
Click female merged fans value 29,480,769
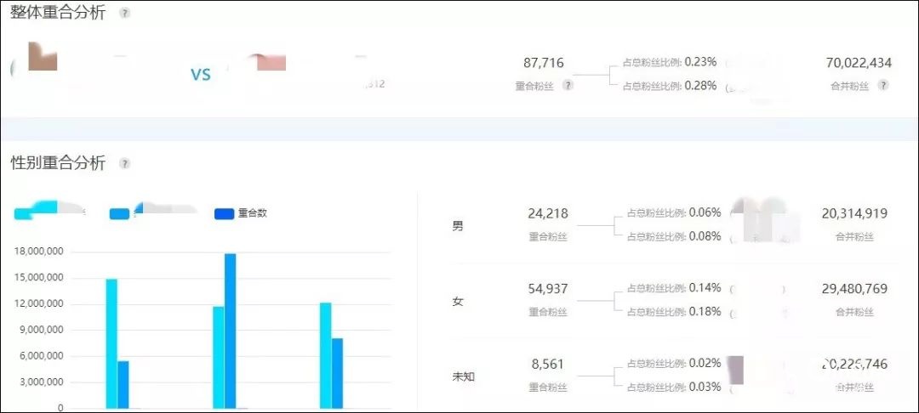tap(854, 289)
